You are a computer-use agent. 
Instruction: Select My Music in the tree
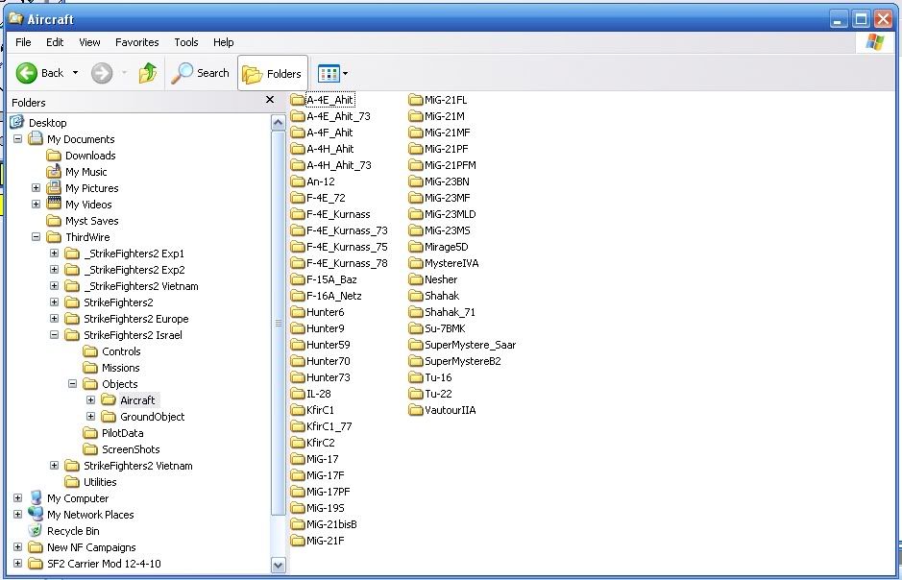coord(85,172)
